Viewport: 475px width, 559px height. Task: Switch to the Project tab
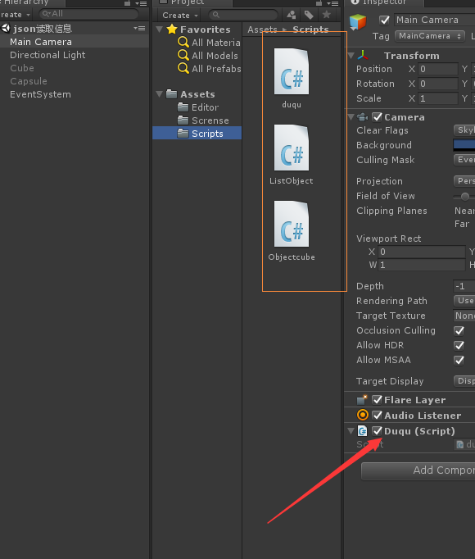192,2
